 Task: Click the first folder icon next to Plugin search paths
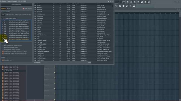(1, 18)
